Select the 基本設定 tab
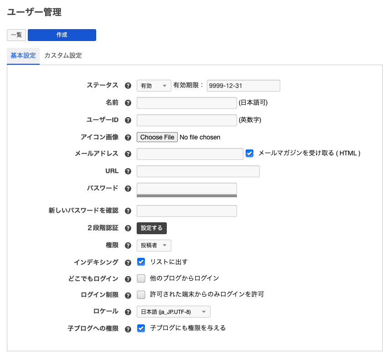The image size is (391, 359). click(x=23, y=56)
